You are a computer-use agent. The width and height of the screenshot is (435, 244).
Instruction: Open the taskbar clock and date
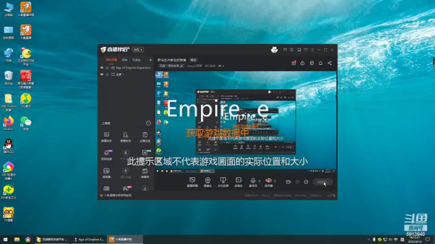pyautogui.click(x=414, y=240)
